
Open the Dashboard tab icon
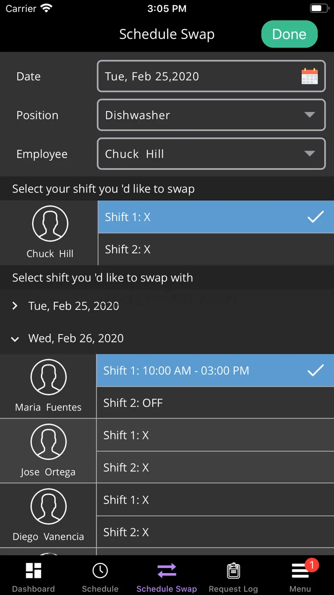point(33,571)
